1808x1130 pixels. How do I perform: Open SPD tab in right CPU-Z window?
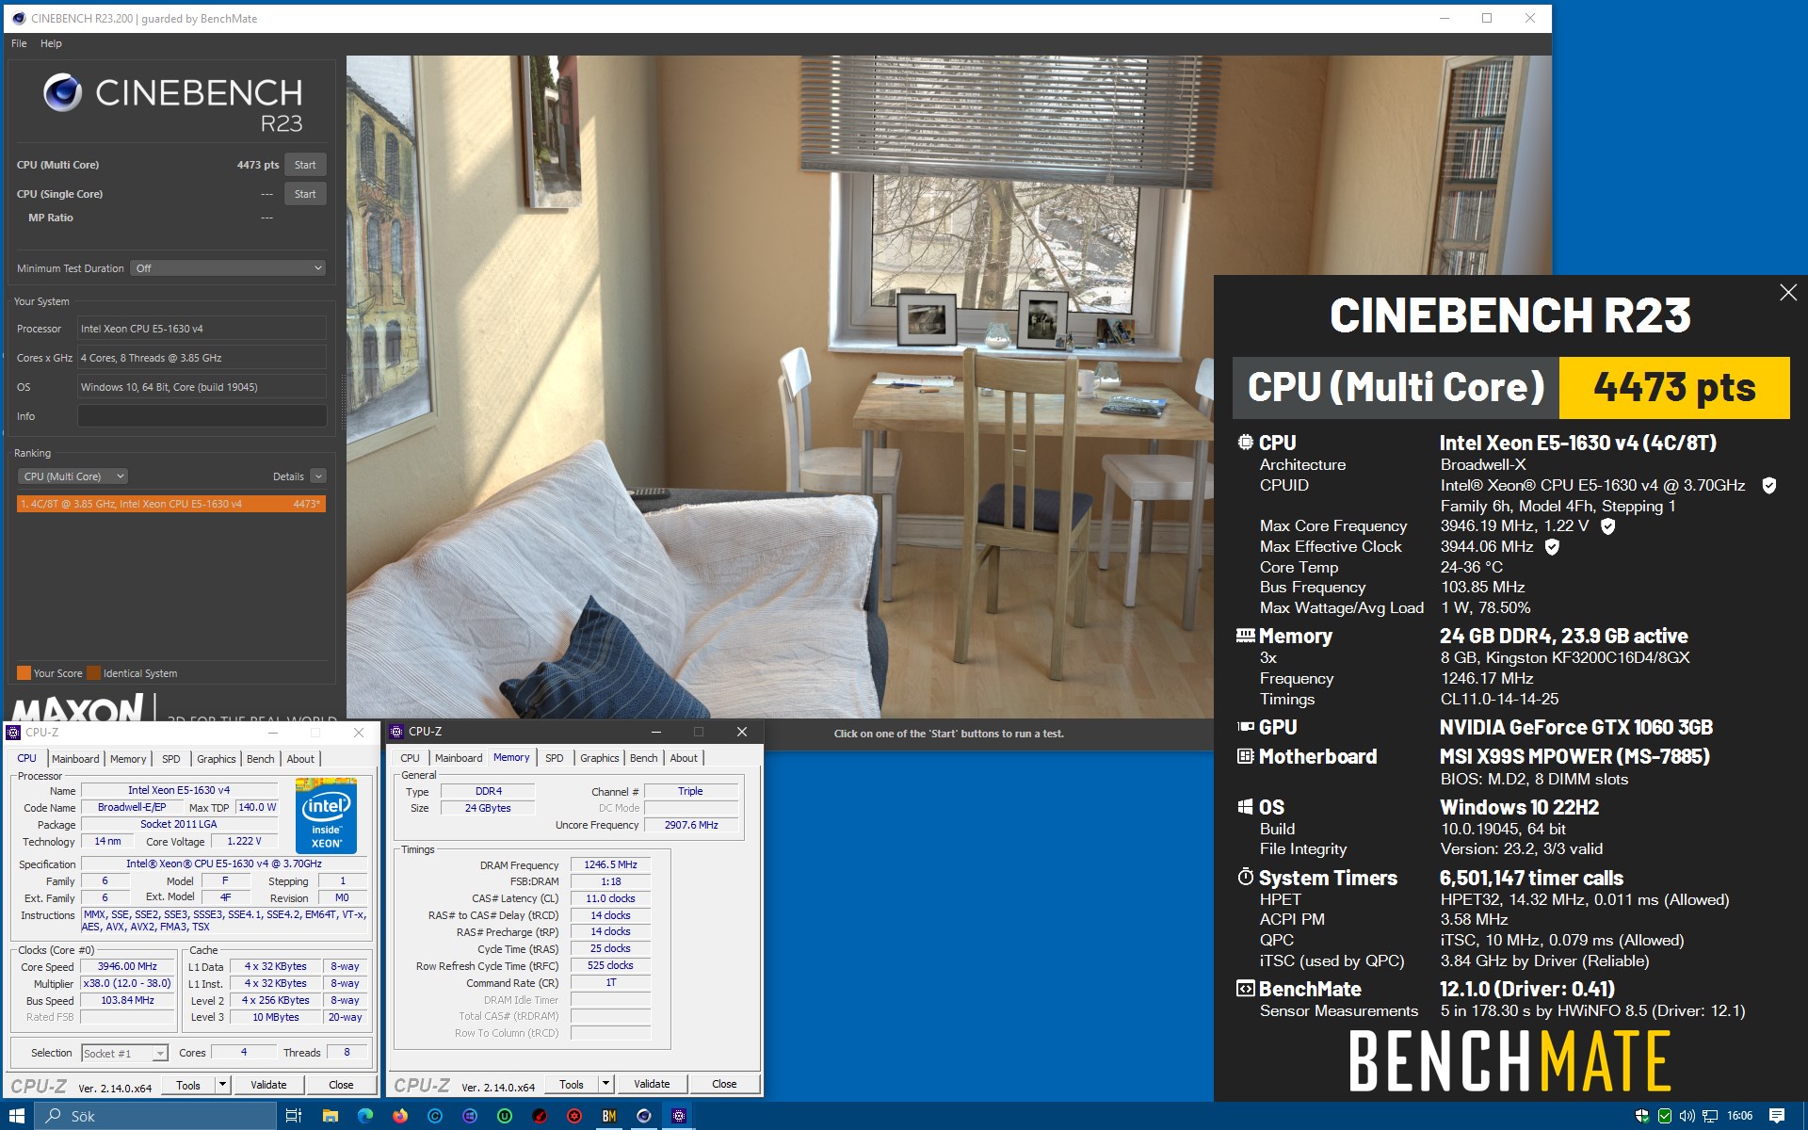(555, 758)
